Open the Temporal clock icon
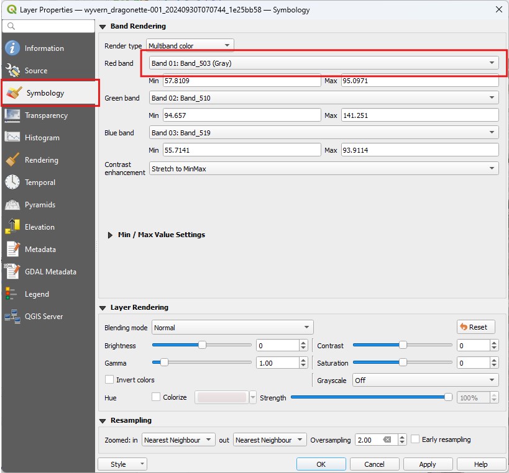This screenshot has width=509, height=473. point(12,182)
